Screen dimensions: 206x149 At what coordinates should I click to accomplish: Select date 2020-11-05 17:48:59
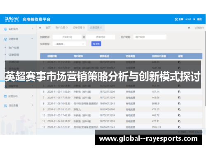click(x=59, y=115)
